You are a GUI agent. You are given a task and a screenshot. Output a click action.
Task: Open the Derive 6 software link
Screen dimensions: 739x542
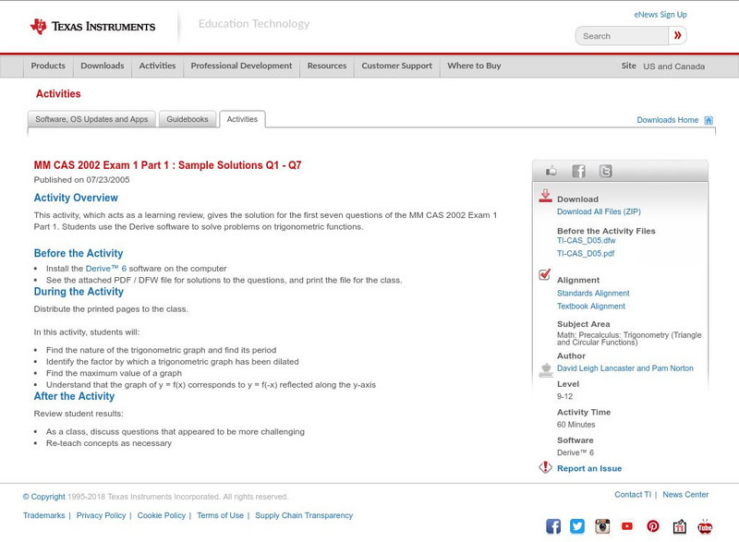[106, 269]
